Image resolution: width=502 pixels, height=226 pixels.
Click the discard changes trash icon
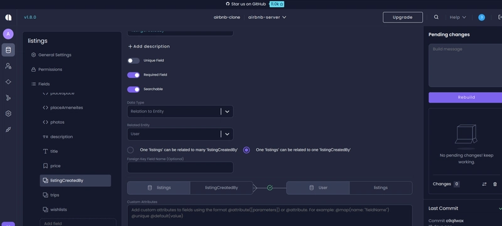(x=494, y=184)
